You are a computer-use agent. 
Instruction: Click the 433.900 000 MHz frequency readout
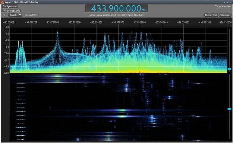tap(116, 9)
